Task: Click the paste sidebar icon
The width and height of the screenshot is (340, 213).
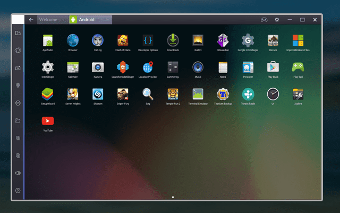Action: coord(18,155)
